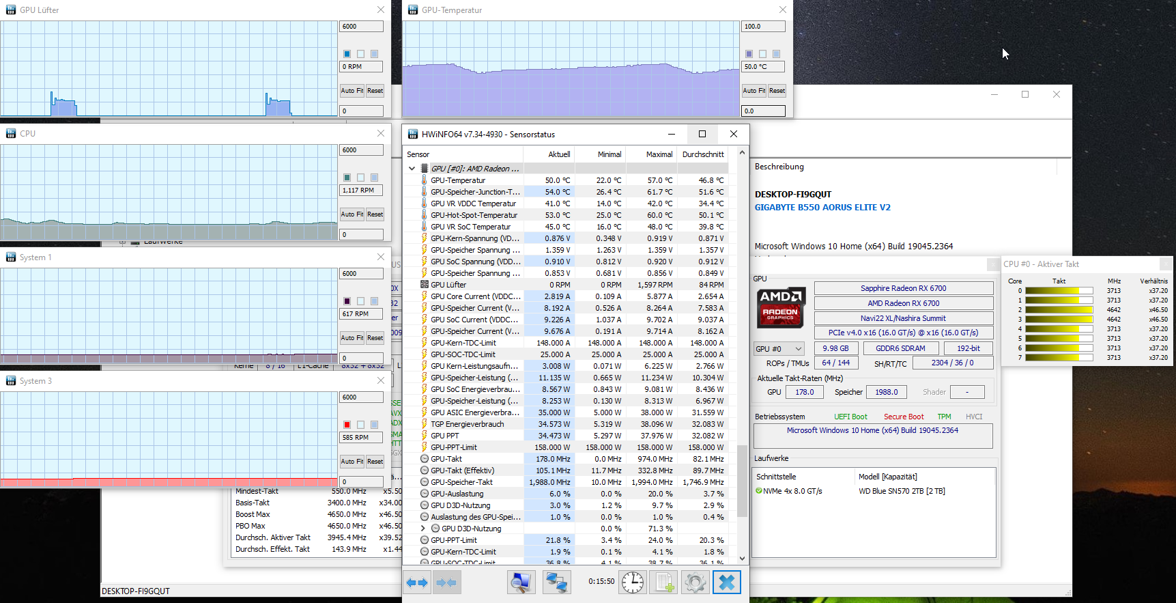Click Reset in the CPU fan graph

375,214
